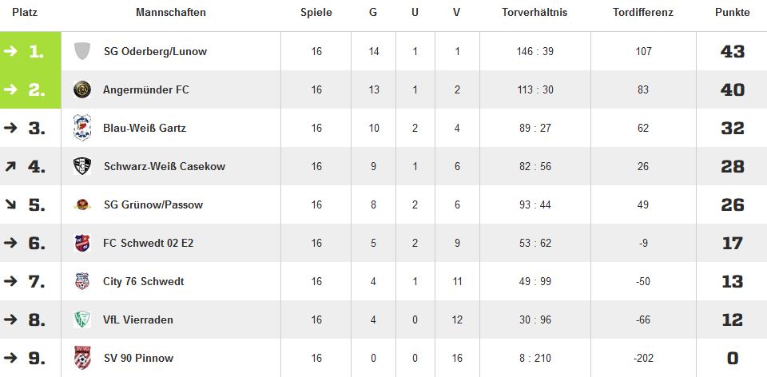
Task: Click the SV 90 Pinnow red crest
Action: (82, 358)
